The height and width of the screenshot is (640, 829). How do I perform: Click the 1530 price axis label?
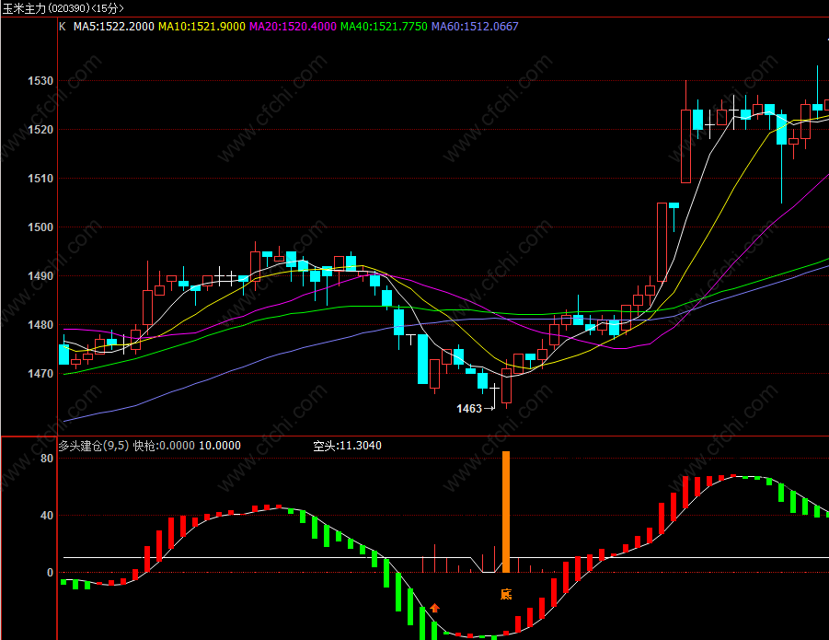point(40,81)
